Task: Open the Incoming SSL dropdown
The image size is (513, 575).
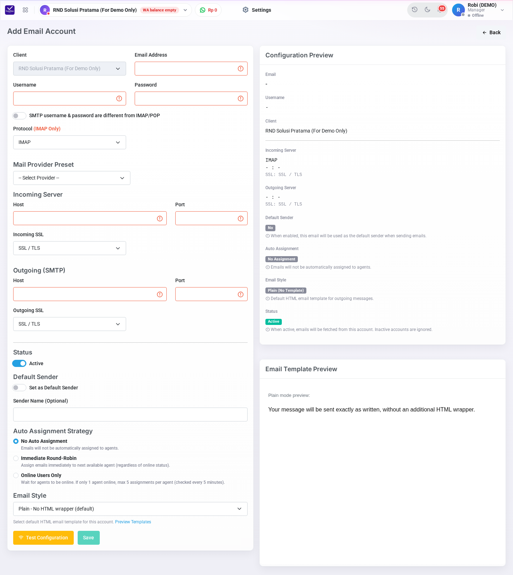Action: coord(69,248)
